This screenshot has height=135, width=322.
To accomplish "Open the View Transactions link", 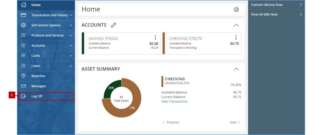I will [175, 101].
